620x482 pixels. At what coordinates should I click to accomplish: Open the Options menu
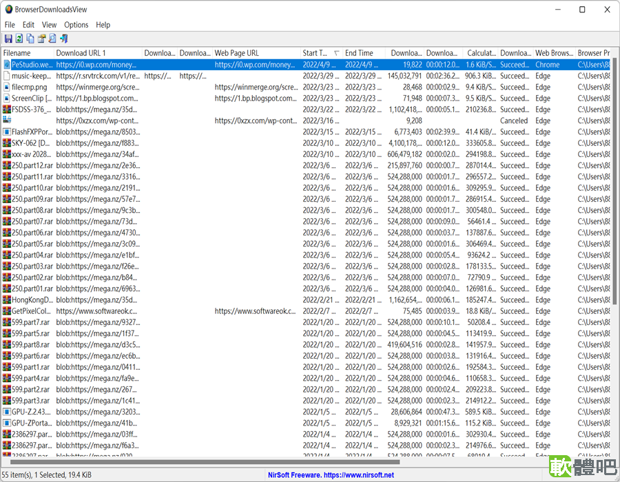tap(76, 25)
